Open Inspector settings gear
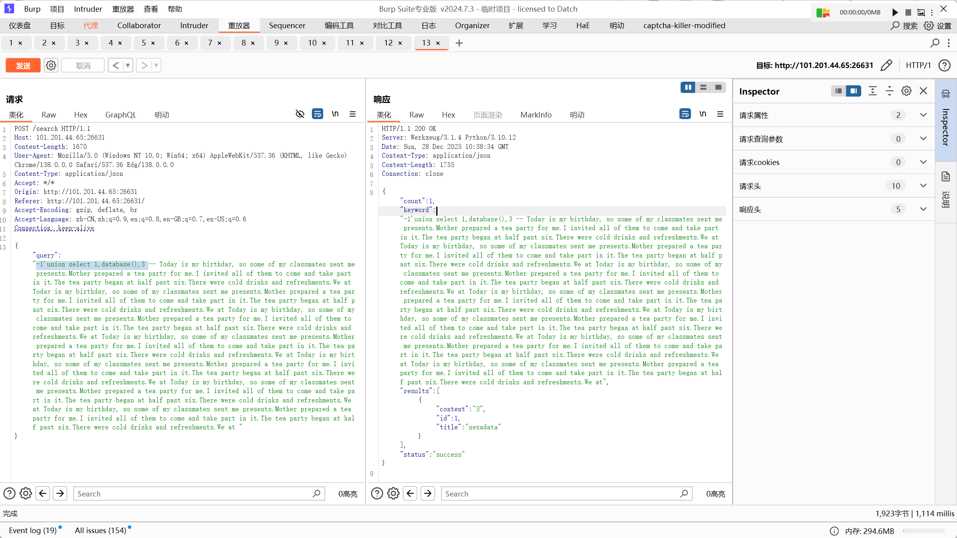Screen dimensions: 957x538 pyautogui.click(x=906, y=91)
